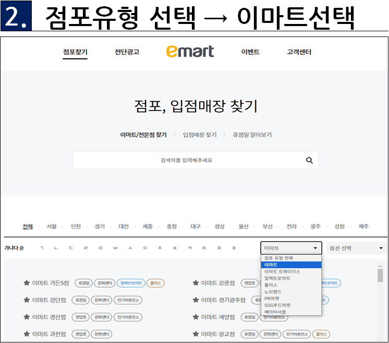Screen dimensions: 389x343
Task: Open the 전단광고 menu
Action: [x=127, y=52]
